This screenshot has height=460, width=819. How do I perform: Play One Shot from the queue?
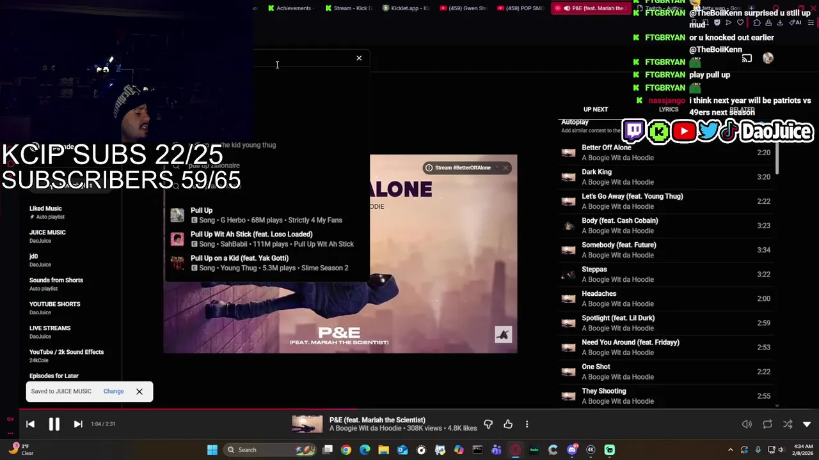(x=666, y=372)
